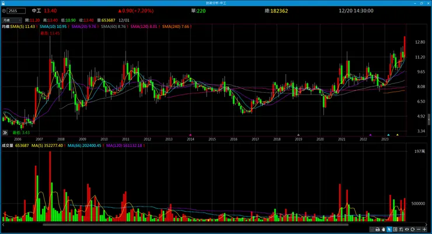The height and width of the screenshot is (234, 432).
Task: Click the 成交量 653687 label
Action: pos(15,145)
